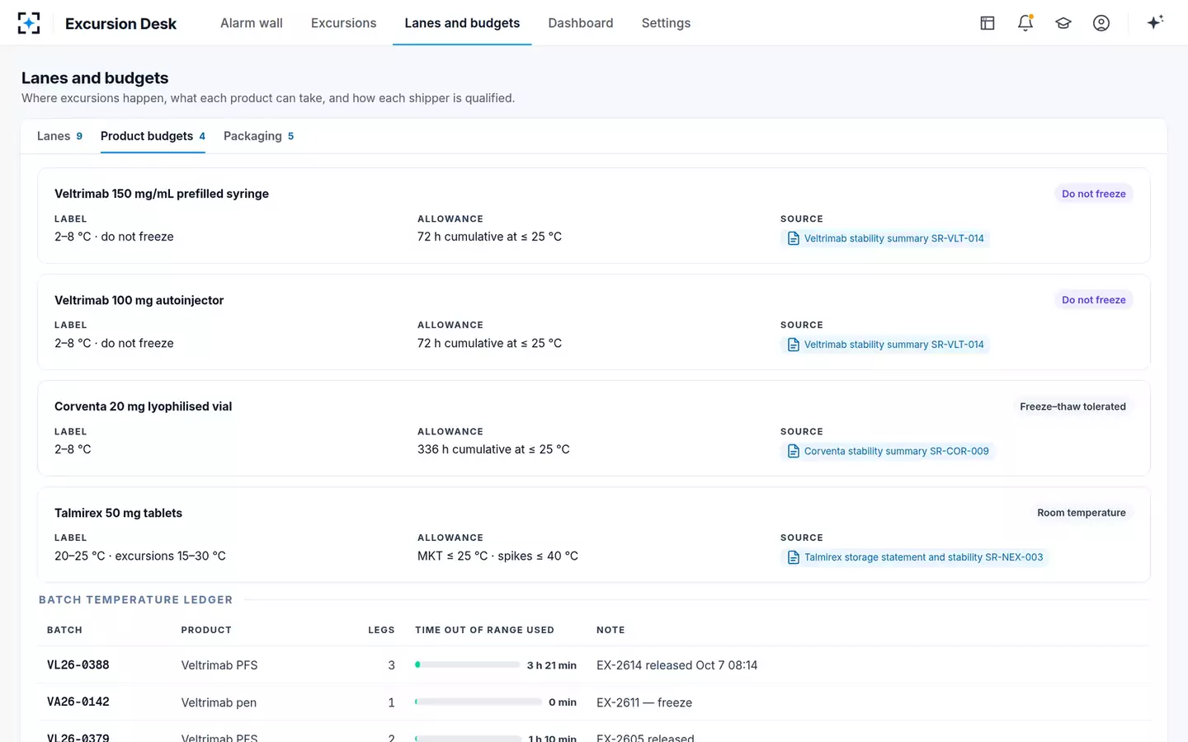
Task: Click the Do not freeze tag on prefilled syringe
Action: 1094,194
